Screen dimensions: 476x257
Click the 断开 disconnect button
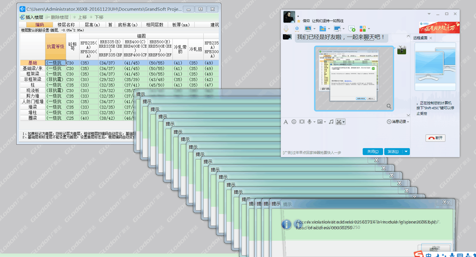coord(436,138)
